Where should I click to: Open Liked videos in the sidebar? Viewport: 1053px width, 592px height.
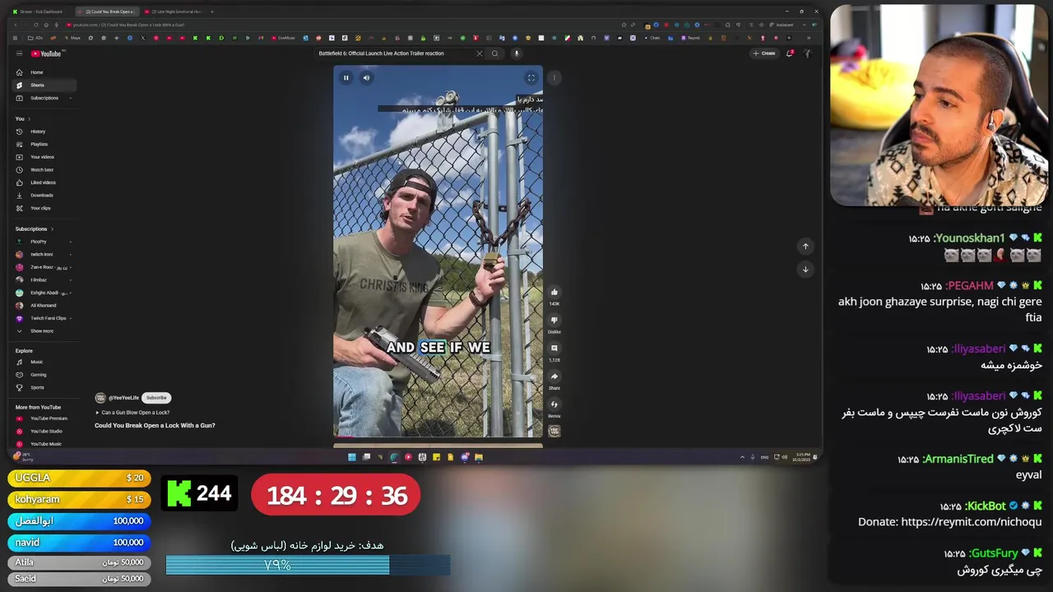45,183
